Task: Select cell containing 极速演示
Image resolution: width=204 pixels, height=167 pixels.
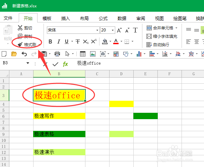Action: tap(59, 152)
